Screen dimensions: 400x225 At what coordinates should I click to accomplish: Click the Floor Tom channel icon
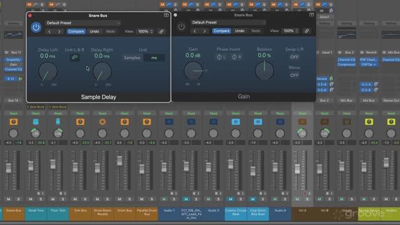pyautogui.click(x=58, y=122)
